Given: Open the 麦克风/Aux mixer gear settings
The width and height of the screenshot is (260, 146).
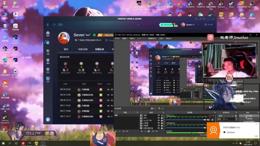Looking at the screenshot, I should [213, 120].
